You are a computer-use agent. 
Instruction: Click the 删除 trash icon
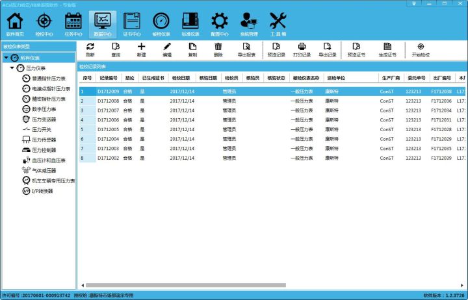218,49
